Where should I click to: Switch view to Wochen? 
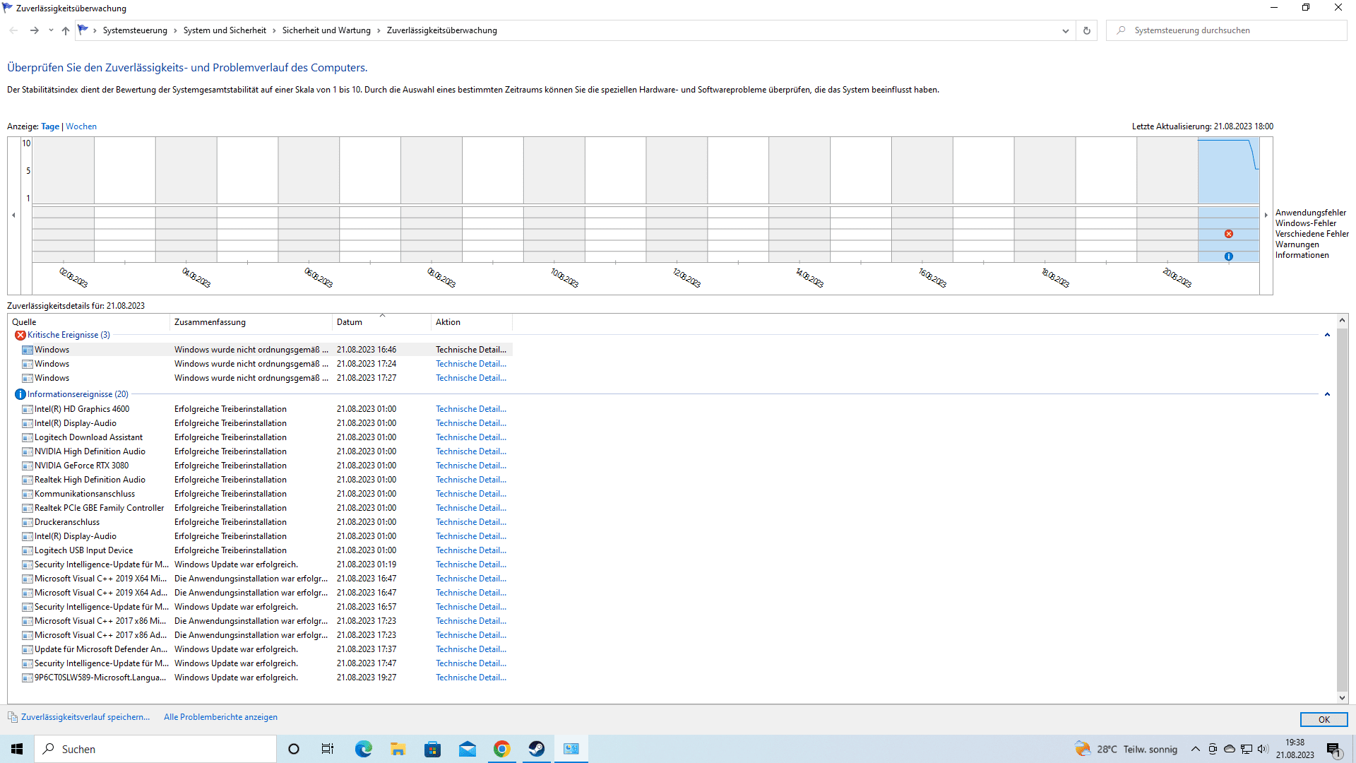coord(81,126)
